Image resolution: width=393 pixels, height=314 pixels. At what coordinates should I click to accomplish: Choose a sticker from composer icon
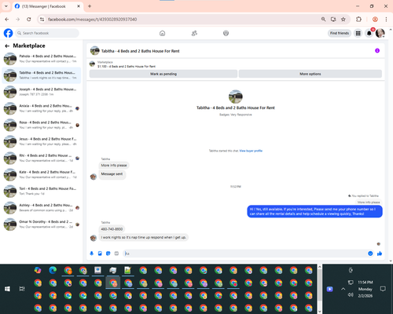point(108,254)
